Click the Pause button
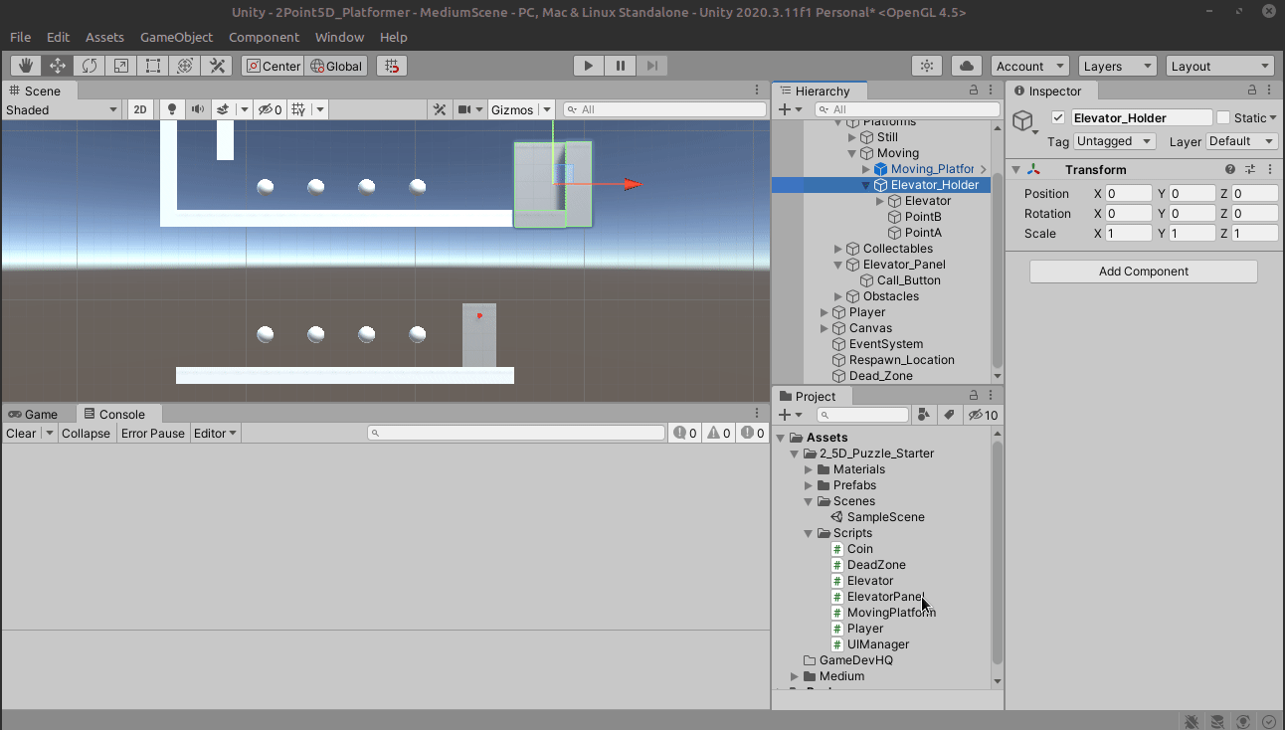Viewport: 1285px width, 730px height. [621, 66]
